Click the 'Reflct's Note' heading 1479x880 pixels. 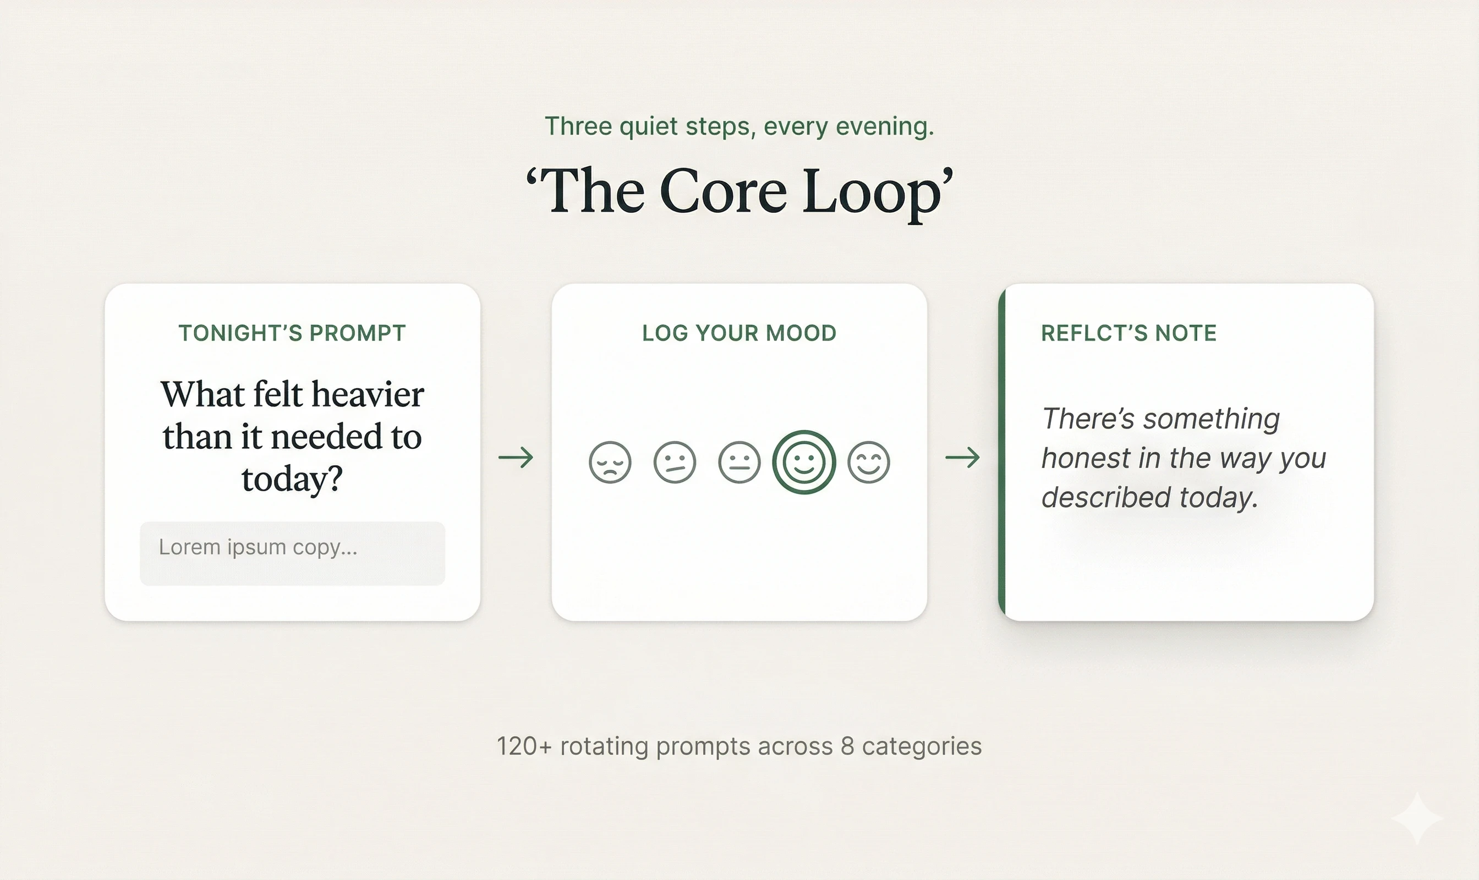pyautogui.click(x=1129, y=333)
